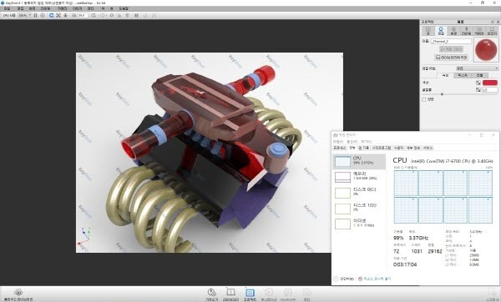Open the last help menu in KeyShot
Screen dimensions: 501x302
pyautogui.click(x=124, y=8)
